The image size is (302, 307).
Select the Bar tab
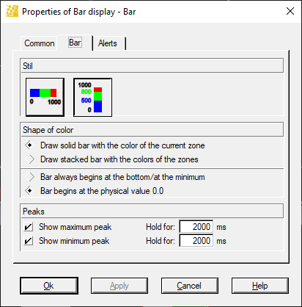coord(75,43)
